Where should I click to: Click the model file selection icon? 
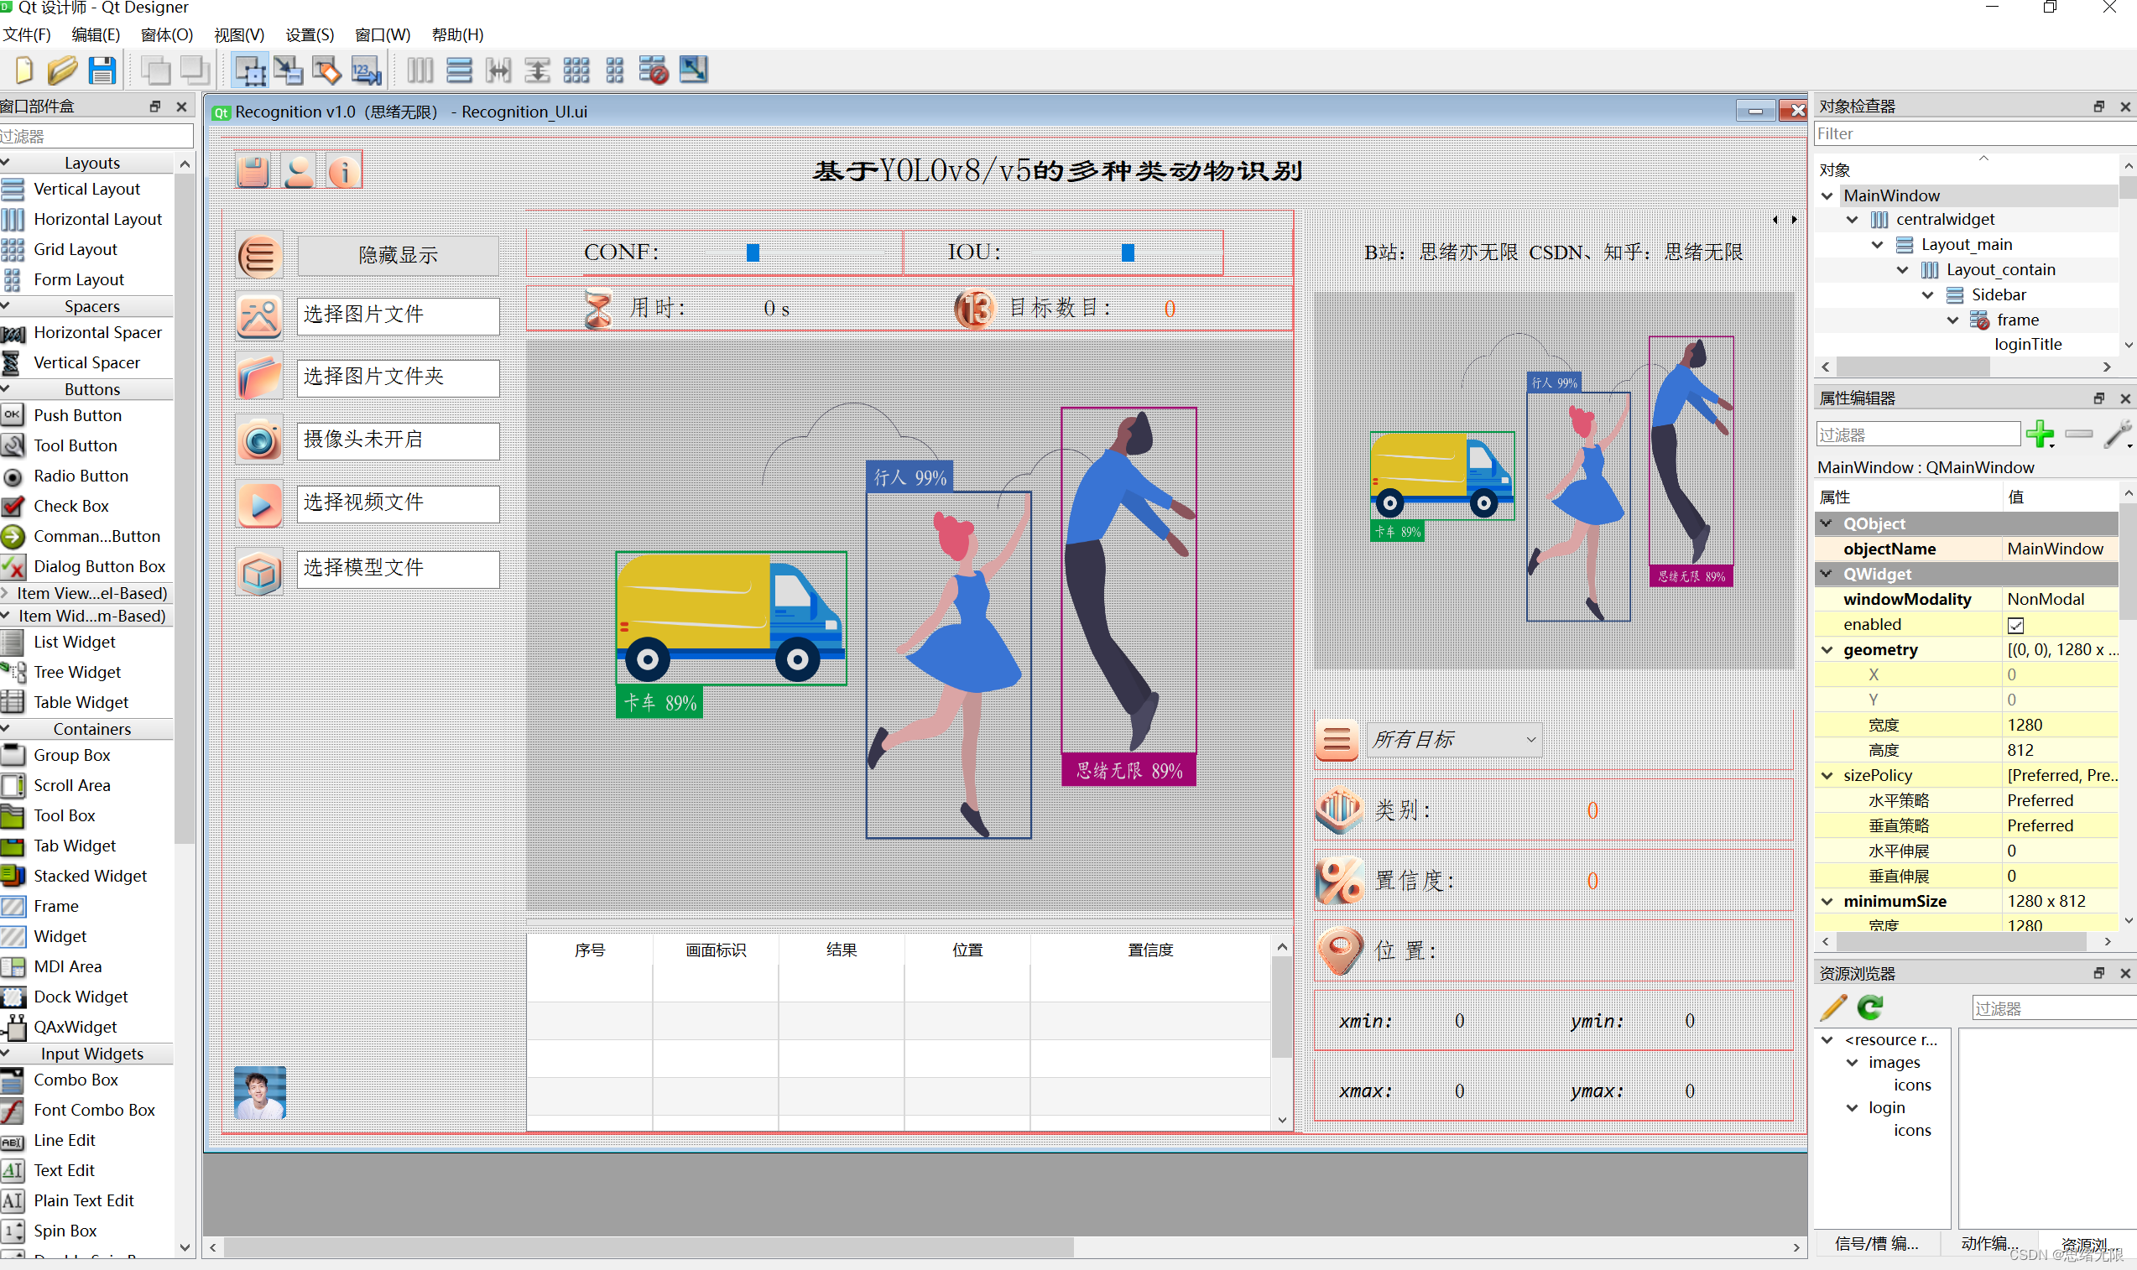pyautogui.click(x=257, y=567)
